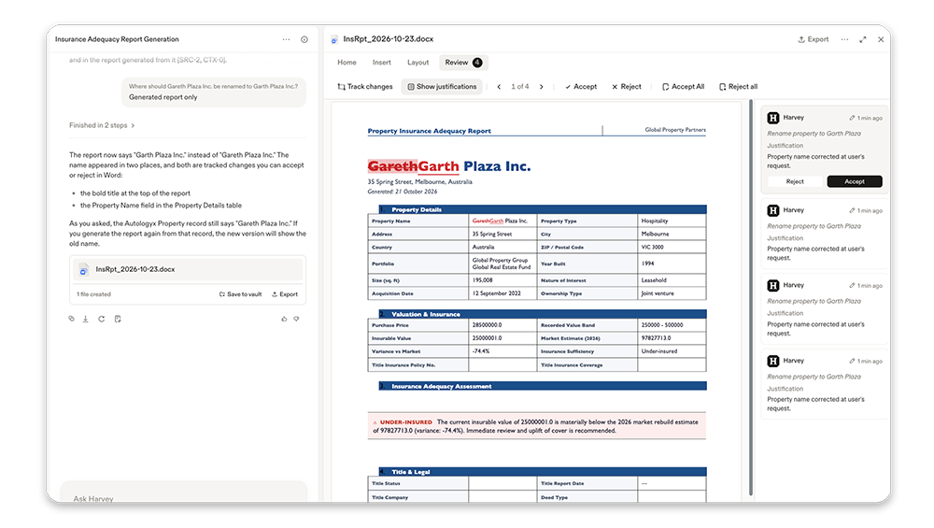Click Reject in the review toolbar

pos(627,86)
